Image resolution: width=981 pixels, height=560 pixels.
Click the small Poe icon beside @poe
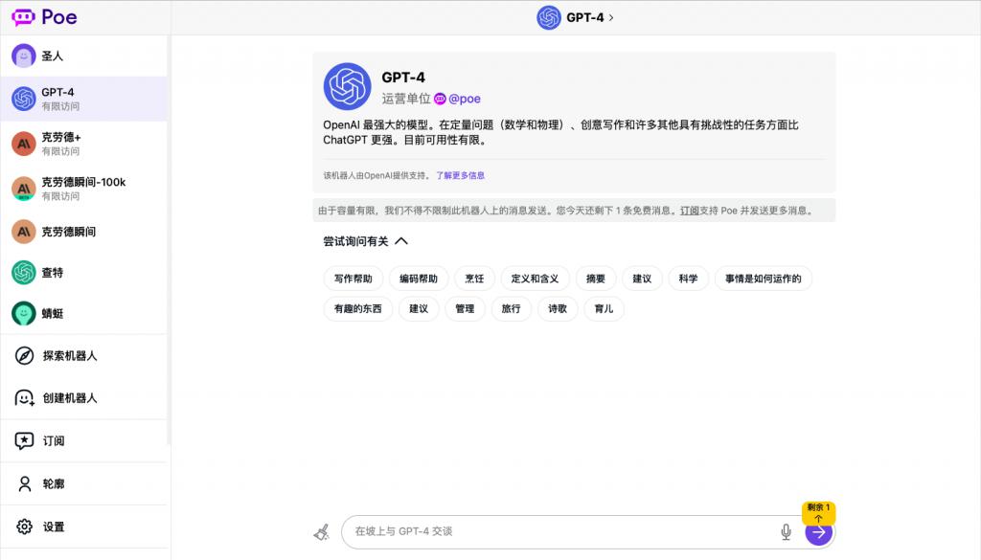pos(440,99)
